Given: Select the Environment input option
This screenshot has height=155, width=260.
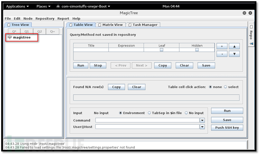Looking at the screenshot, I should coord(132,113).
